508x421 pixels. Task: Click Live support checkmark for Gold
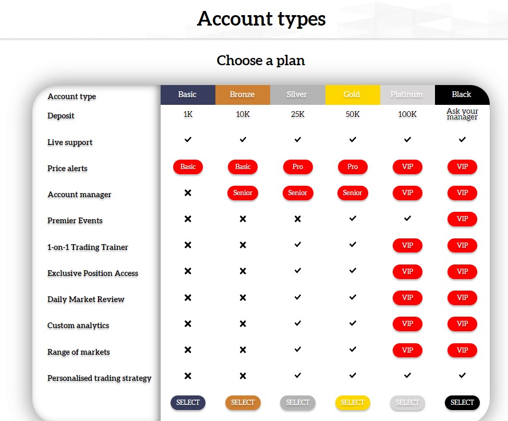pos(353,140)
